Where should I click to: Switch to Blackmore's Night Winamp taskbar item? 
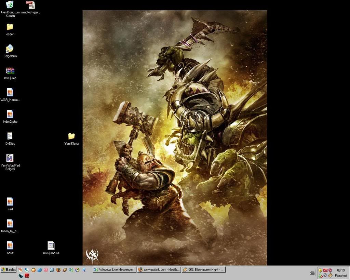pos(203,270)
